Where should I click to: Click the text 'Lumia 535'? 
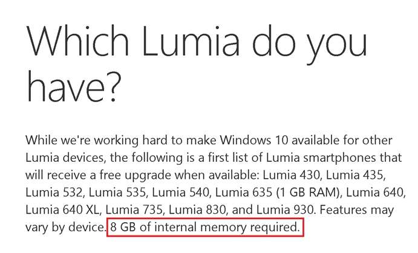pyautogui.click(x=117, y=193)
